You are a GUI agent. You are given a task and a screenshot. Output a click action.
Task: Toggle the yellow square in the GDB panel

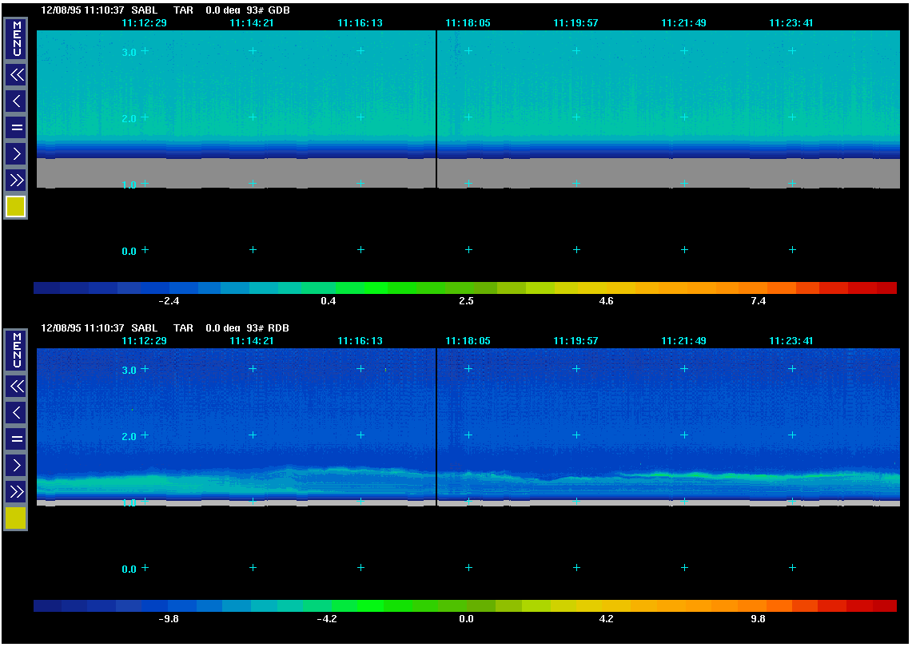point(16,207)
